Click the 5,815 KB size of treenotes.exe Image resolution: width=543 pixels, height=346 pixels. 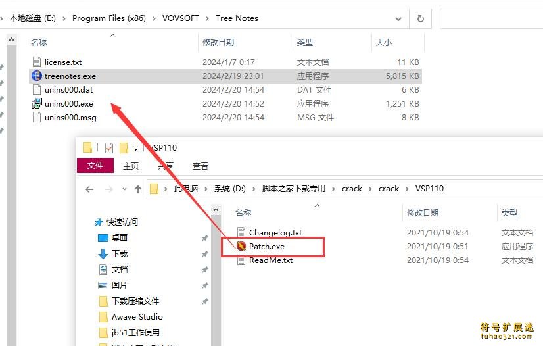(402, 76)
